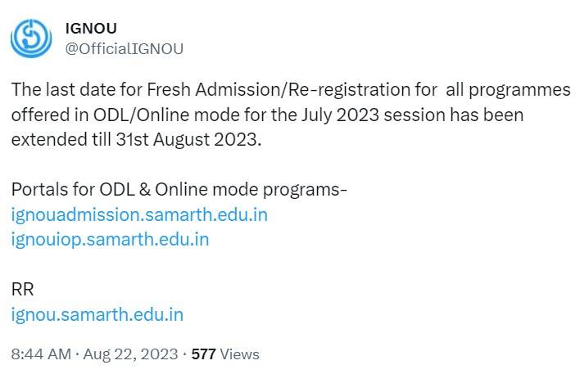This screenshot has width=580, height=374.
Task: View the 577 Views count
Action: (x=224, y=354)
